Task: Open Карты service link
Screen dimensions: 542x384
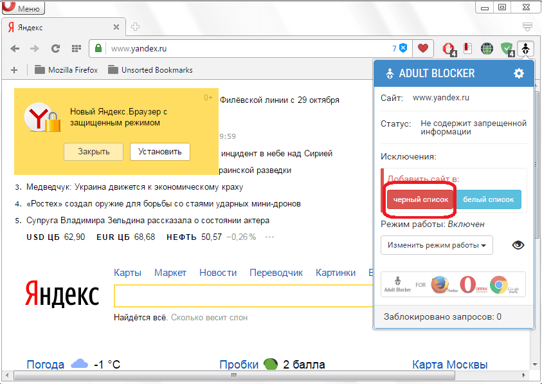Action: 127,273
